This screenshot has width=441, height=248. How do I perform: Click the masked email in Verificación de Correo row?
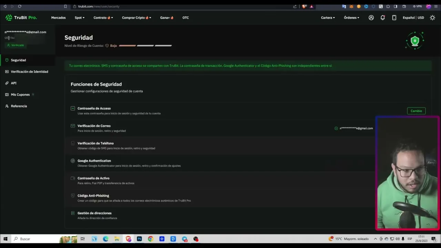tap(356, 128)
